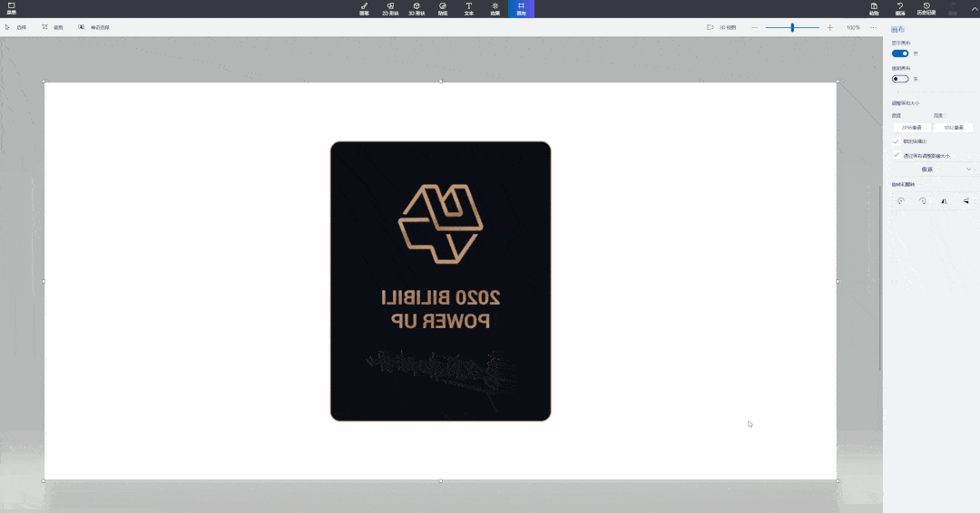Click the Paste icon in top bar
This screenshot has width=980, height=513.
(874, 8)
